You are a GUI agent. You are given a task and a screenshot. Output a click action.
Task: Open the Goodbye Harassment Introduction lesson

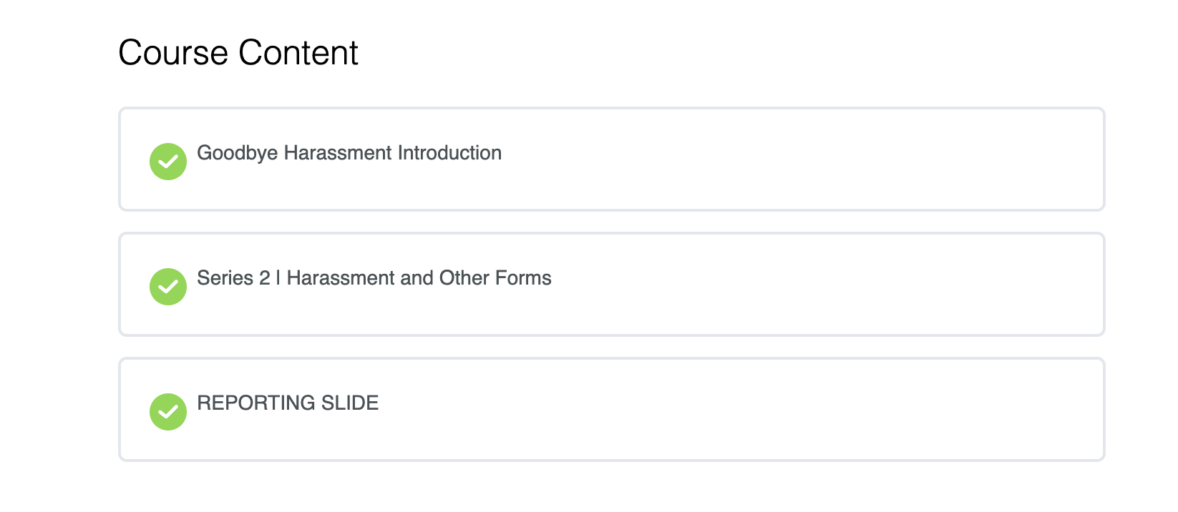pos(349,153)
